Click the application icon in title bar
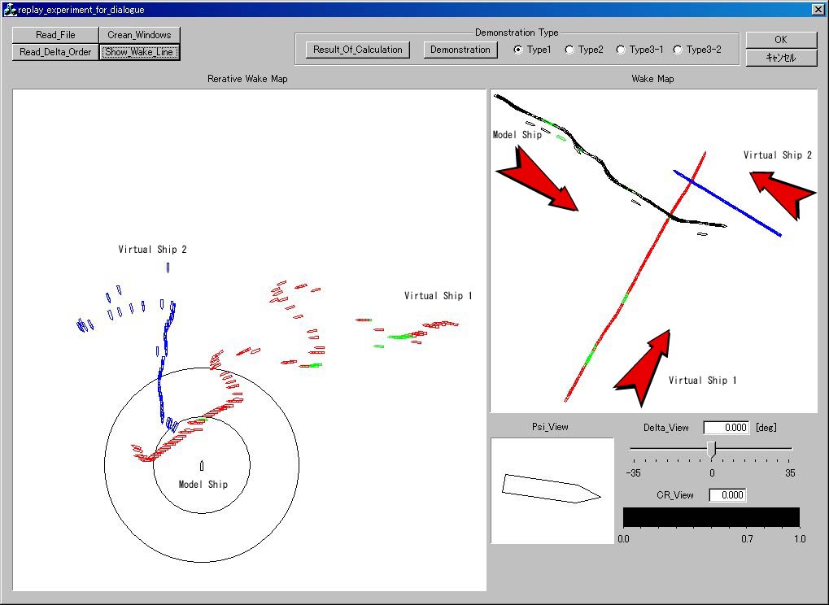Image resolution: width=829 pixels, height=605 pixels. coord(10,10)
